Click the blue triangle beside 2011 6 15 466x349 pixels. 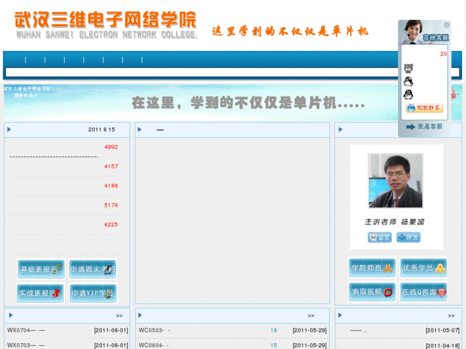click(x=9, y=129)
